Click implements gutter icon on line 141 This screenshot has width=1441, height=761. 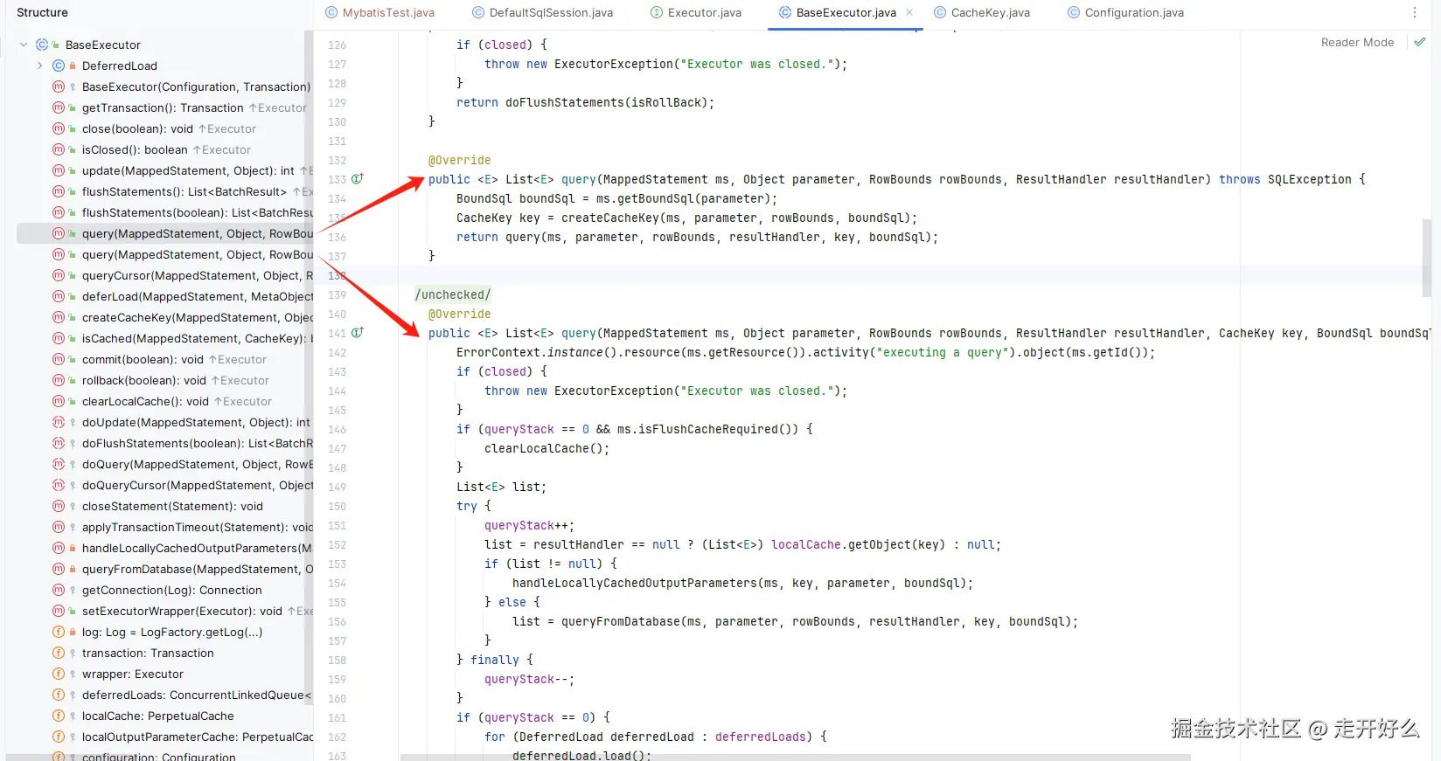coord(357,332)
